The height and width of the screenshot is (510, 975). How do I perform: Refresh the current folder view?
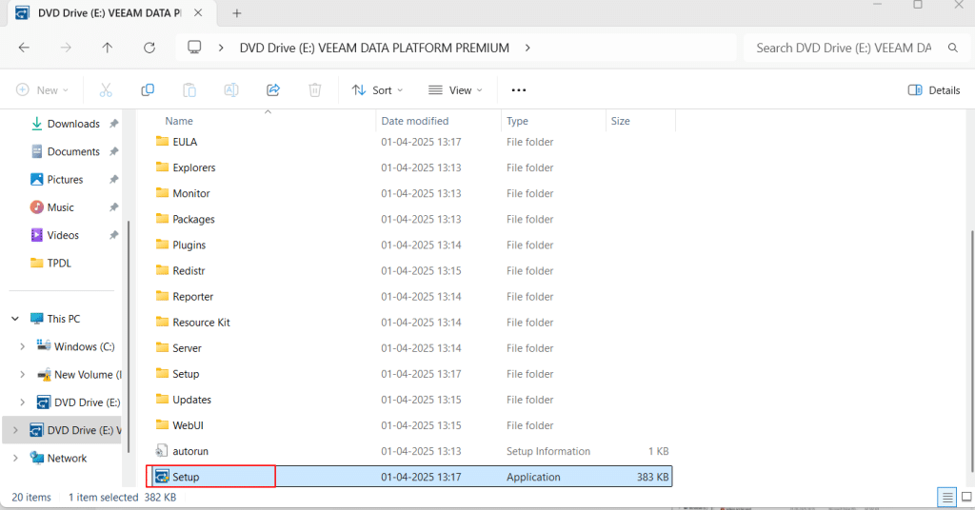point(149,48)
